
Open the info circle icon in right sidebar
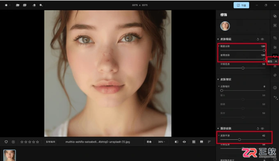(x=275, y=88)
